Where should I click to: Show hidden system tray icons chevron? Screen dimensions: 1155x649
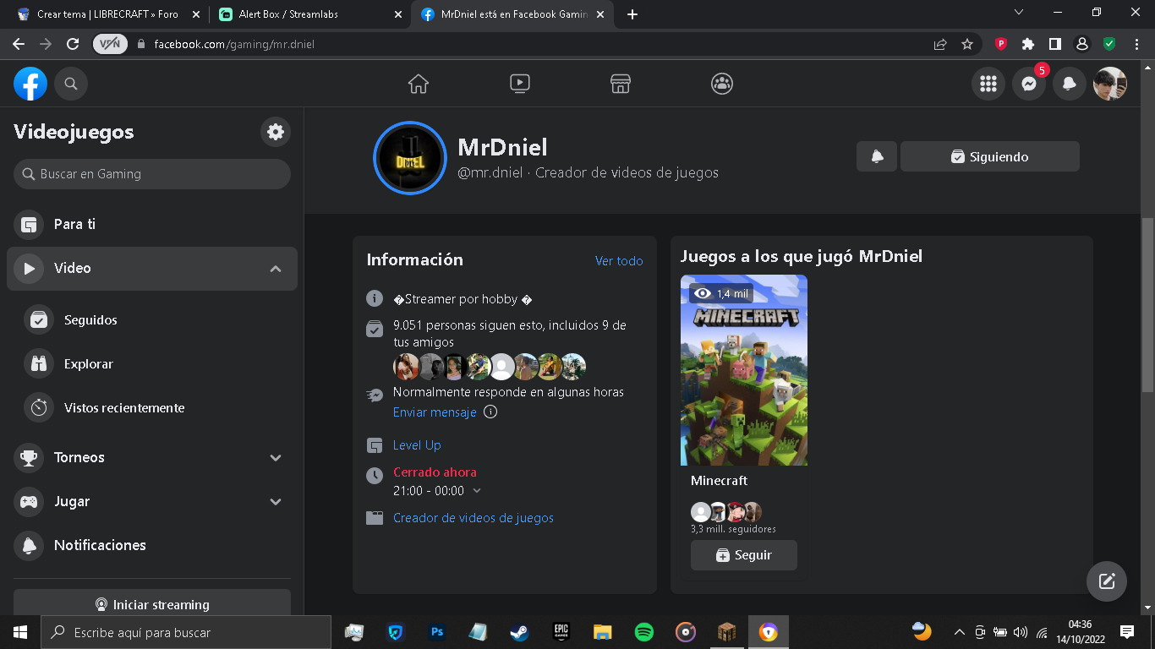click(959, 632)
